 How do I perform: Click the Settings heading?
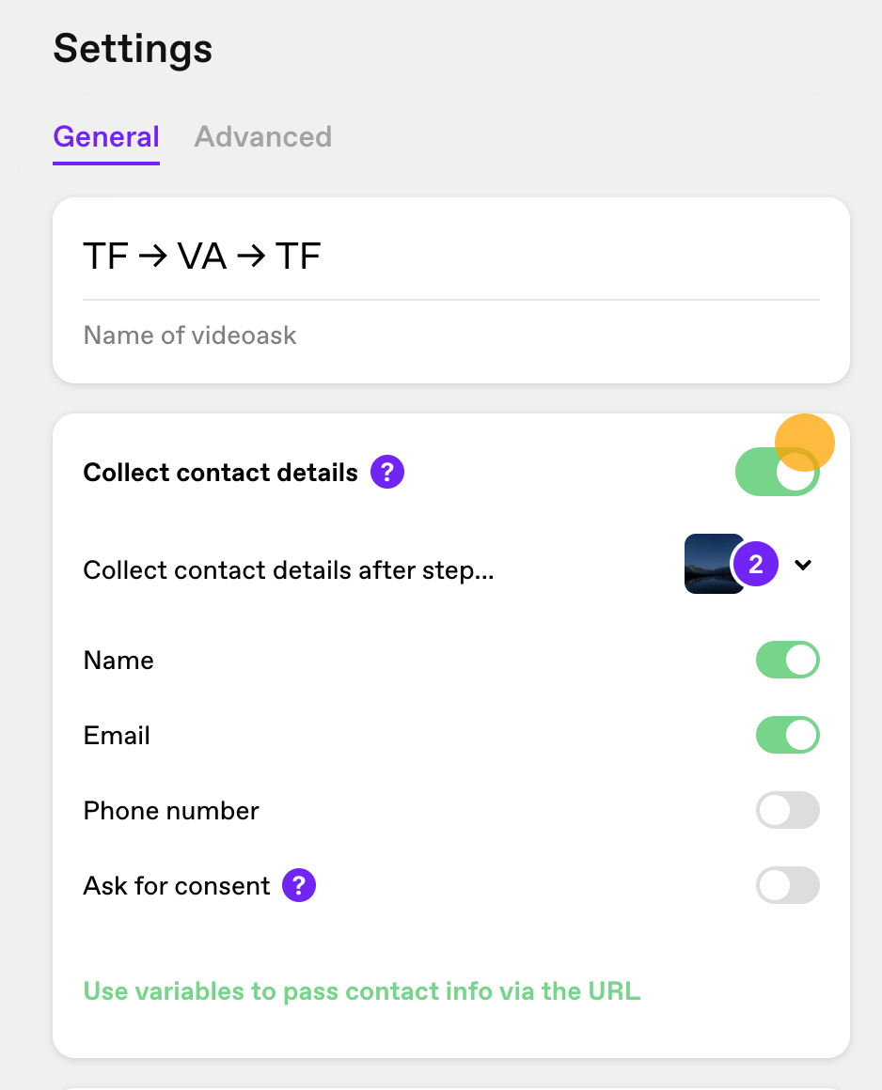(x=133, y=49)
